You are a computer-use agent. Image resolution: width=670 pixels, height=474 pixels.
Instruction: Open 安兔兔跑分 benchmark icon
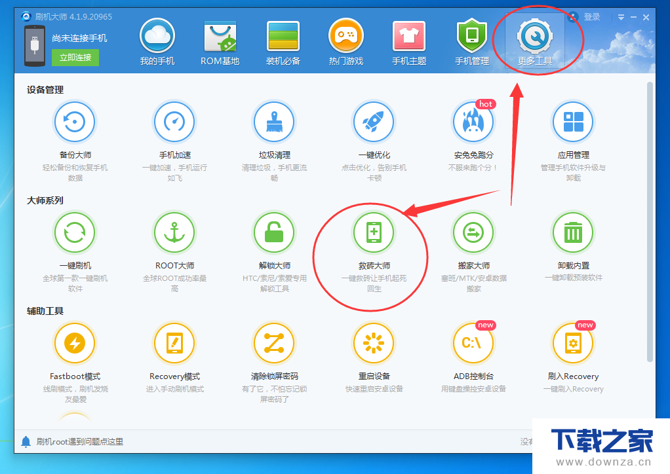(473, 122)
